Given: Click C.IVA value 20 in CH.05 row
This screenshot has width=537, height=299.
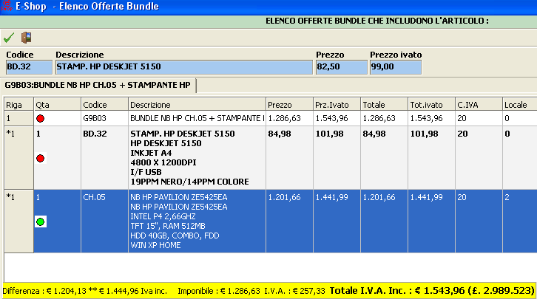Looking at the screenshot, I should (479, 221).
